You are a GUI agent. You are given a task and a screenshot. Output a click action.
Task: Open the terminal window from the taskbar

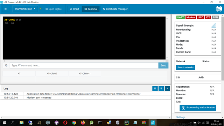click(100, 122)
